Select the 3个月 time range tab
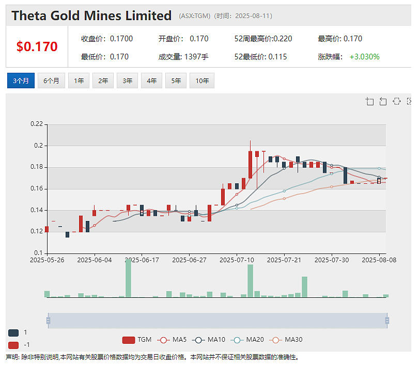 coord(21,81)
